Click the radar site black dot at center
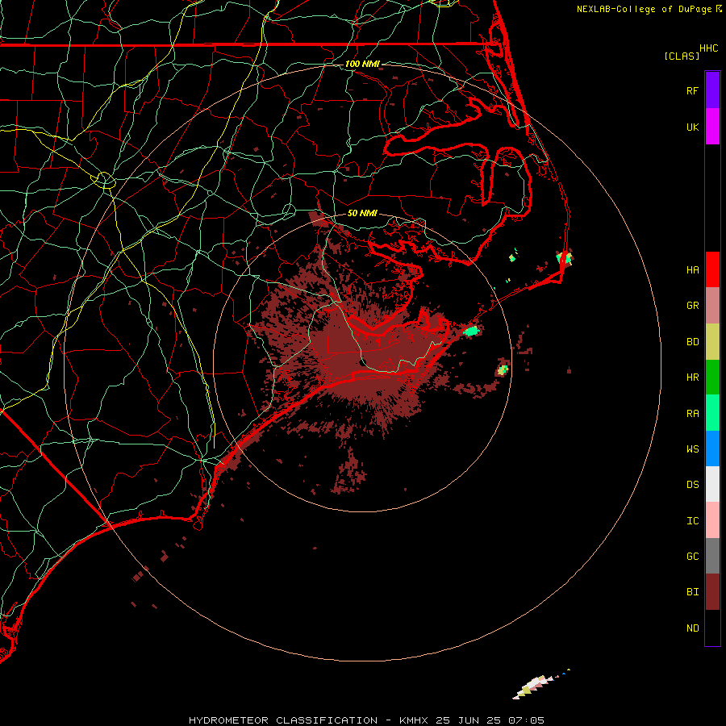 363,362
